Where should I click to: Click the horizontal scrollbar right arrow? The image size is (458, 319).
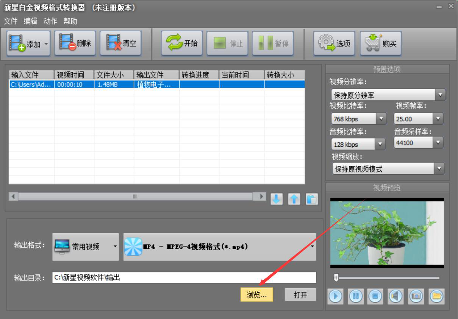point(262,197)
